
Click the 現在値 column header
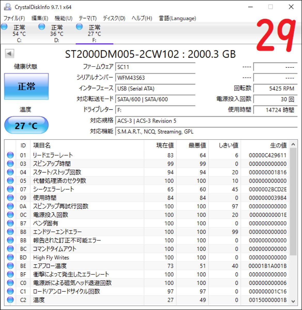[x=160, y=145]
